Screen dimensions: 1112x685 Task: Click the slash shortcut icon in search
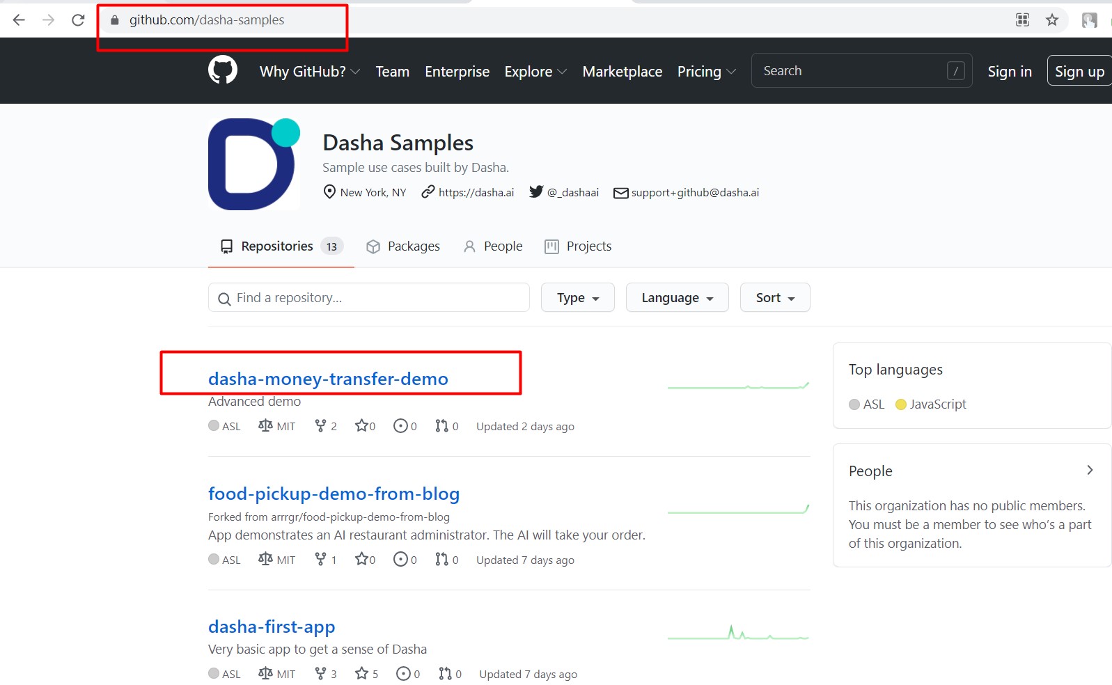tap(956, 71)
